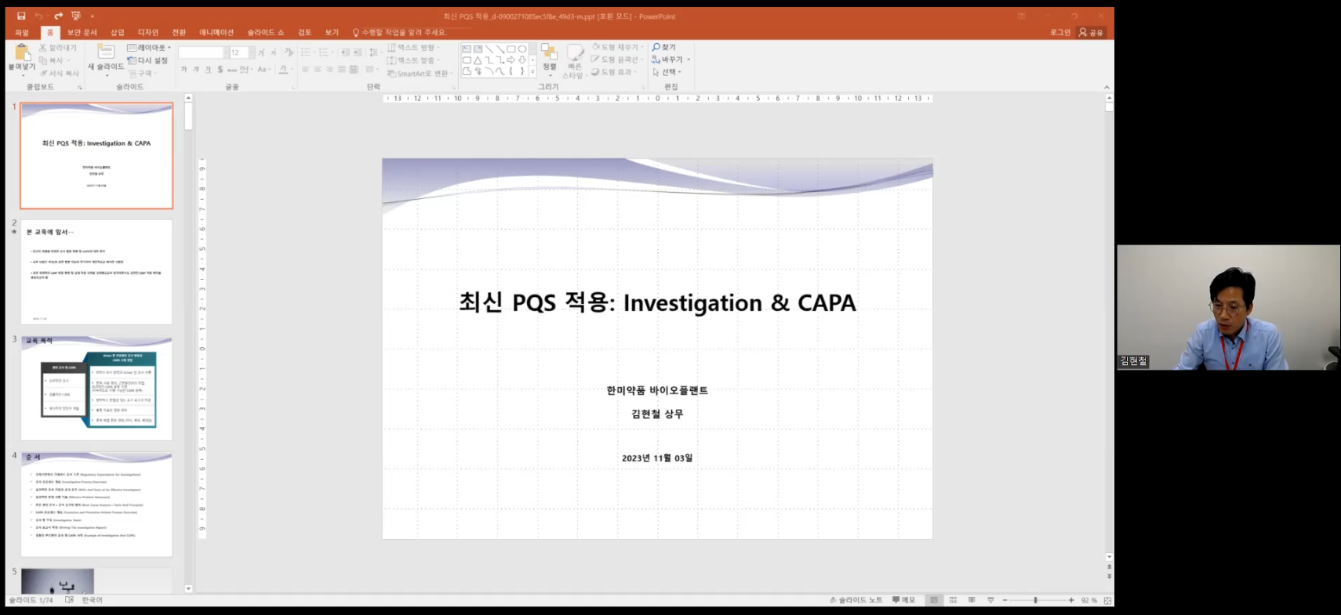1341x615 pixels.
Task: Click the Increase font size icon
Action: tap(262, 52)
